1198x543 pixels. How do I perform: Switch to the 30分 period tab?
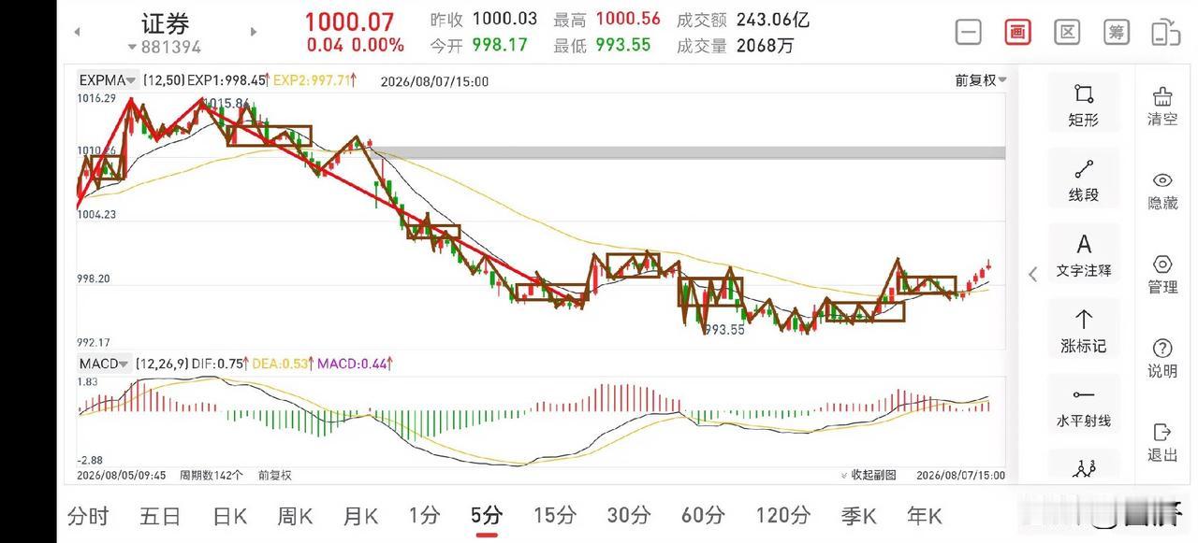pos(629,515)
